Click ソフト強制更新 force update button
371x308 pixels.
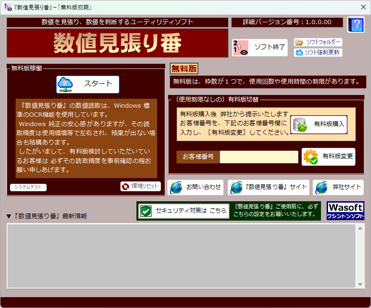coord(318,52)
